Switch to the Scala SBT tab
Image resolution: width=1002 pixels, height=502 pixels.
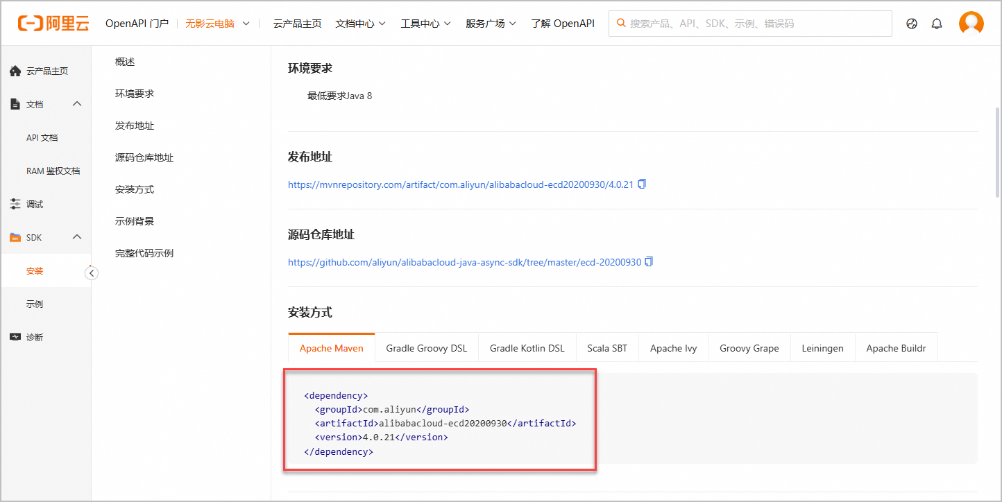coord(607,347)
